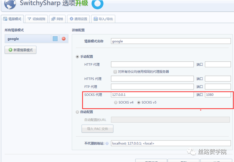
Task: Click the HTTPS 代理 port field
Action: coord(218,79)
